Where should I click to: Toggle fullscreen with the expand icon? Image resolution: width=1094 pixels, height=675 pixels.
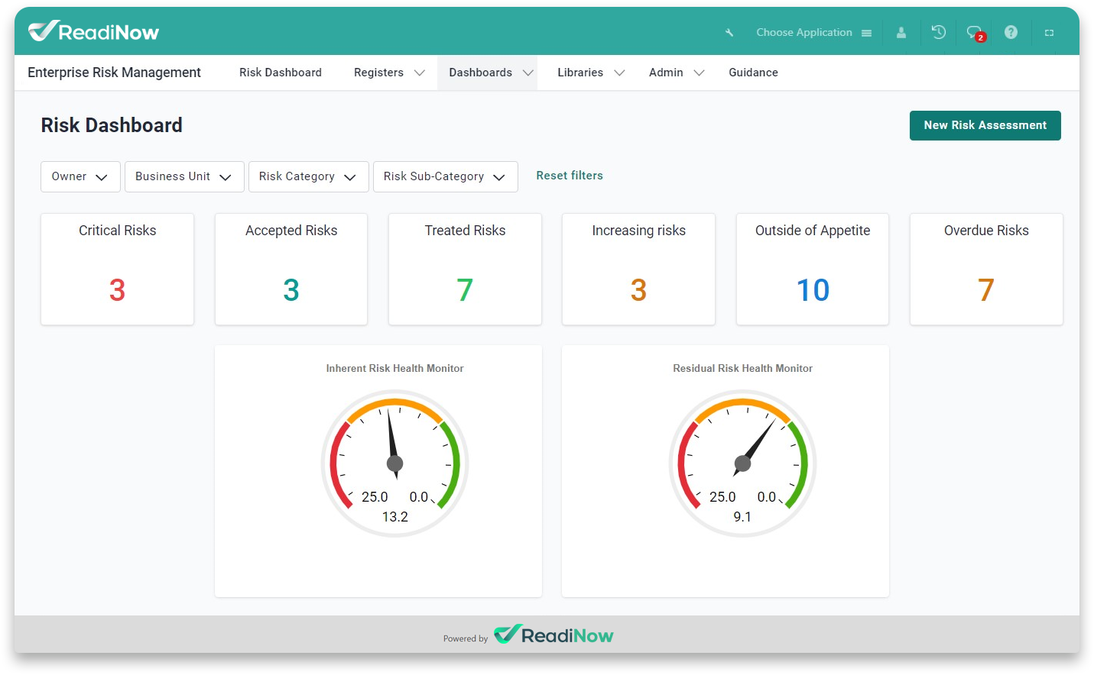(1049, 32)
